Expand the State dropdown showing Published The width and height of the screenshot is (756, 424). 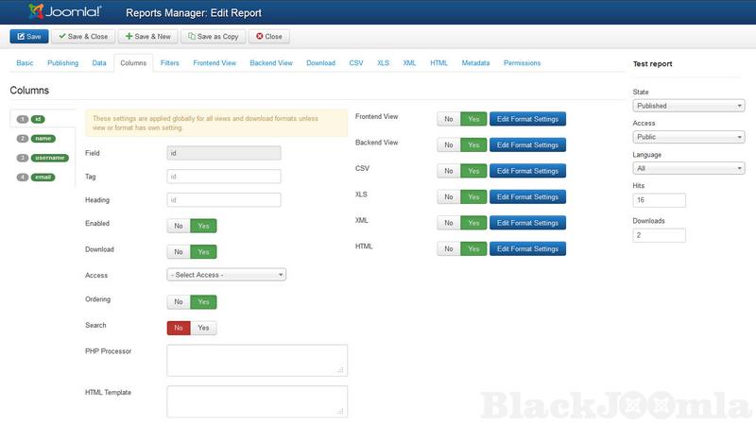(x=688, y=106)
